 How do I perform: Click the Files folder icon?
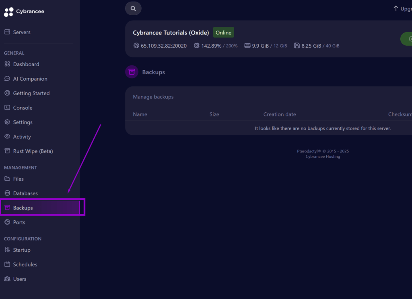7,179
